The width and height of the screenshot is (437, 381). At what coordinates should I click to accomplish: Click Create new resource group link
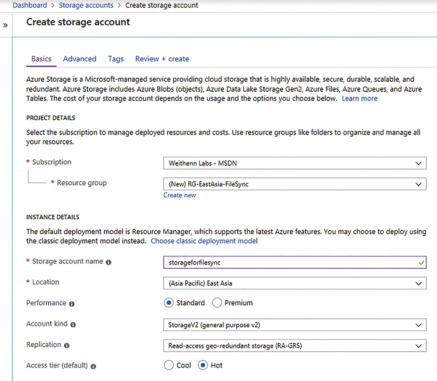point(180,195)
